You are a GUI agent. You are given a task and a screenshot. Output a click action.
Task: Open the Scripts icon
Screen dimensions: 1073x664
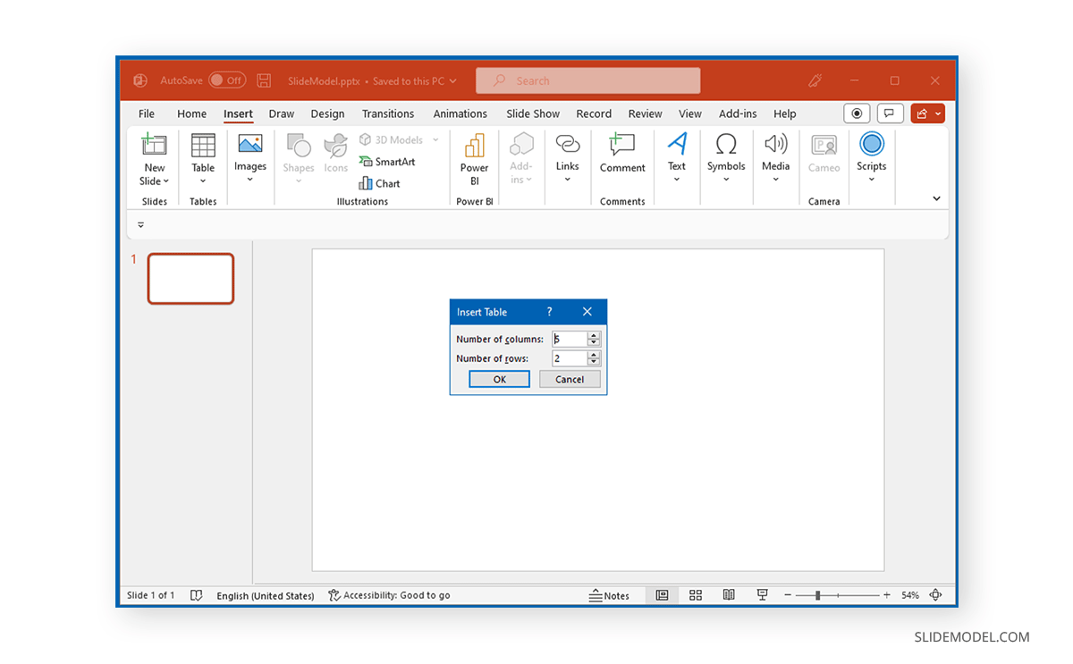point(872,144)
